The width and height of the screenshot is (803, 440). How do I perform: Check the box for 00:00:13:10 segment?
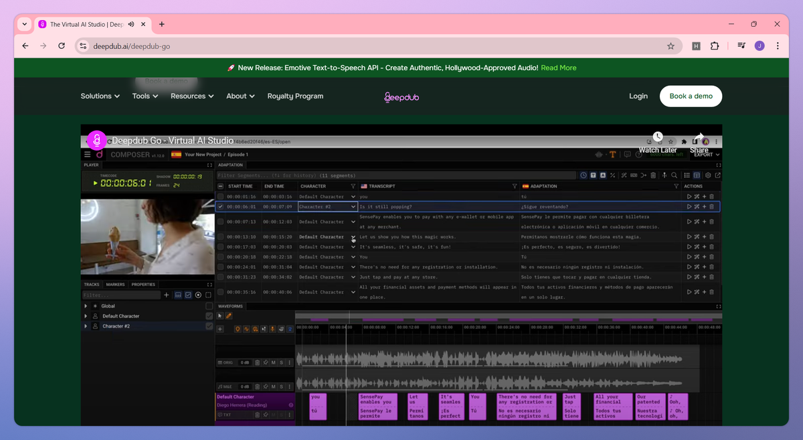coord(221,237)
